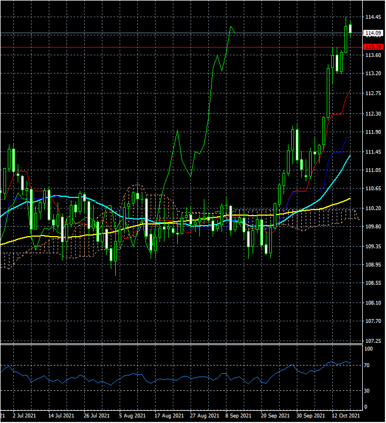Click the 111.45 price axis label
This screenshot has width=386, height=423.
tap(373, 152)
